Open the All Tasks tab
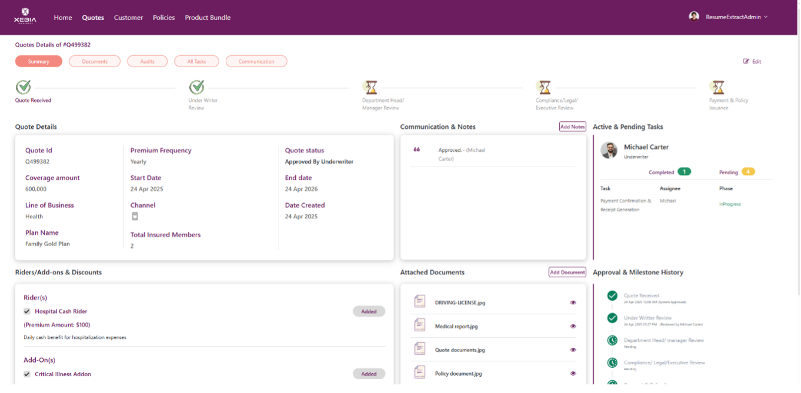 pos(196,61)
